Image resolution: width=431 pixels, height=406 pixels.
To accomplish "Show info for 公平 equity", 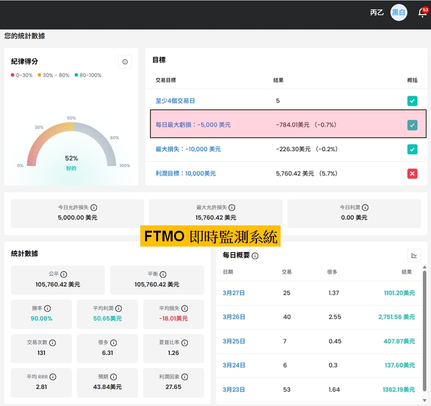I will pyautogui.click(x=64, y=274).
